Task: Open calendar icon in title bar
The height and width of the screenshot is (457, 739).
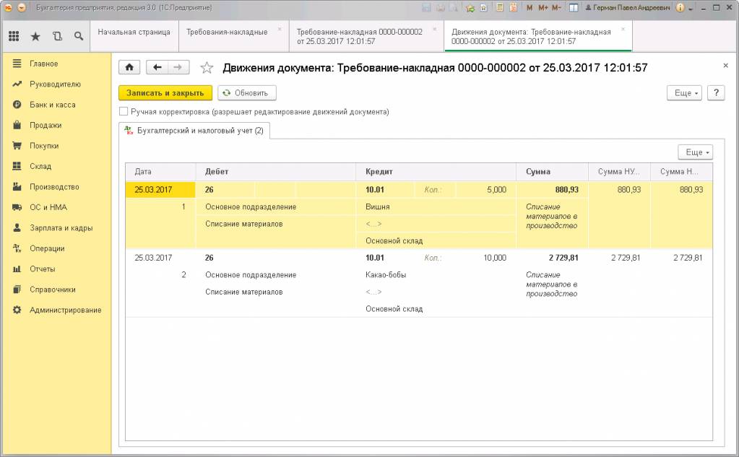Action: pos(513,7)
